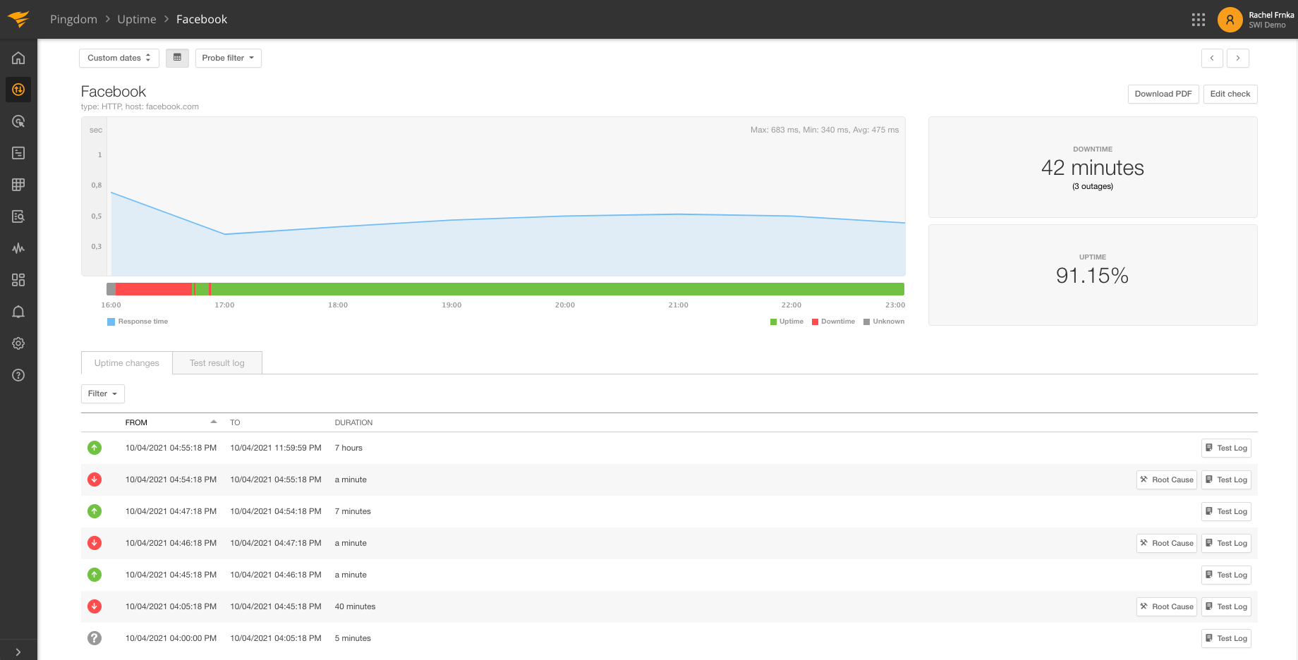Click the TO column header
1298x660 pixels.
(x=235, y=422)
